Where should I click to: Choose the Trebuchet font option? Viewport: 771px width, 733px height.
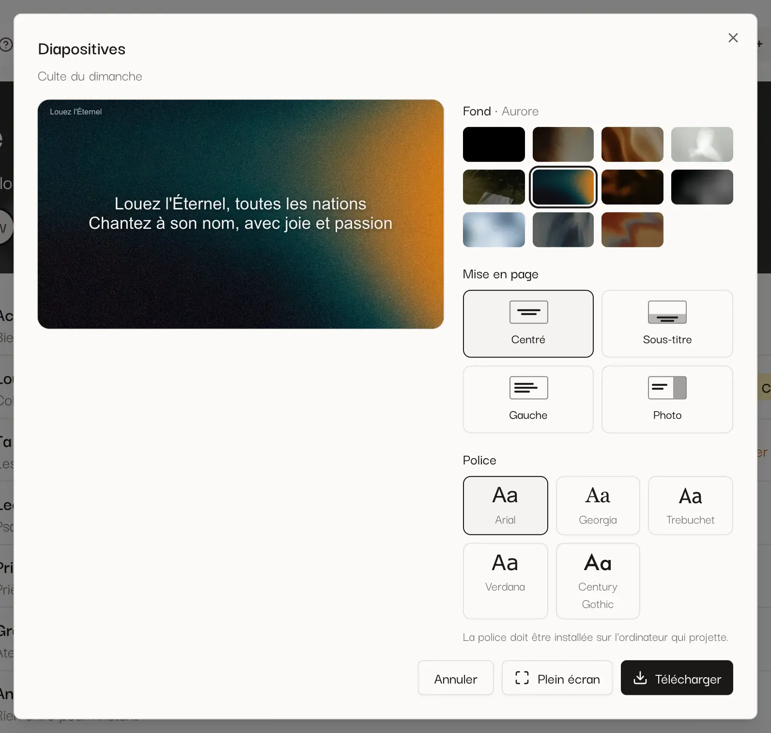(690, 506)
